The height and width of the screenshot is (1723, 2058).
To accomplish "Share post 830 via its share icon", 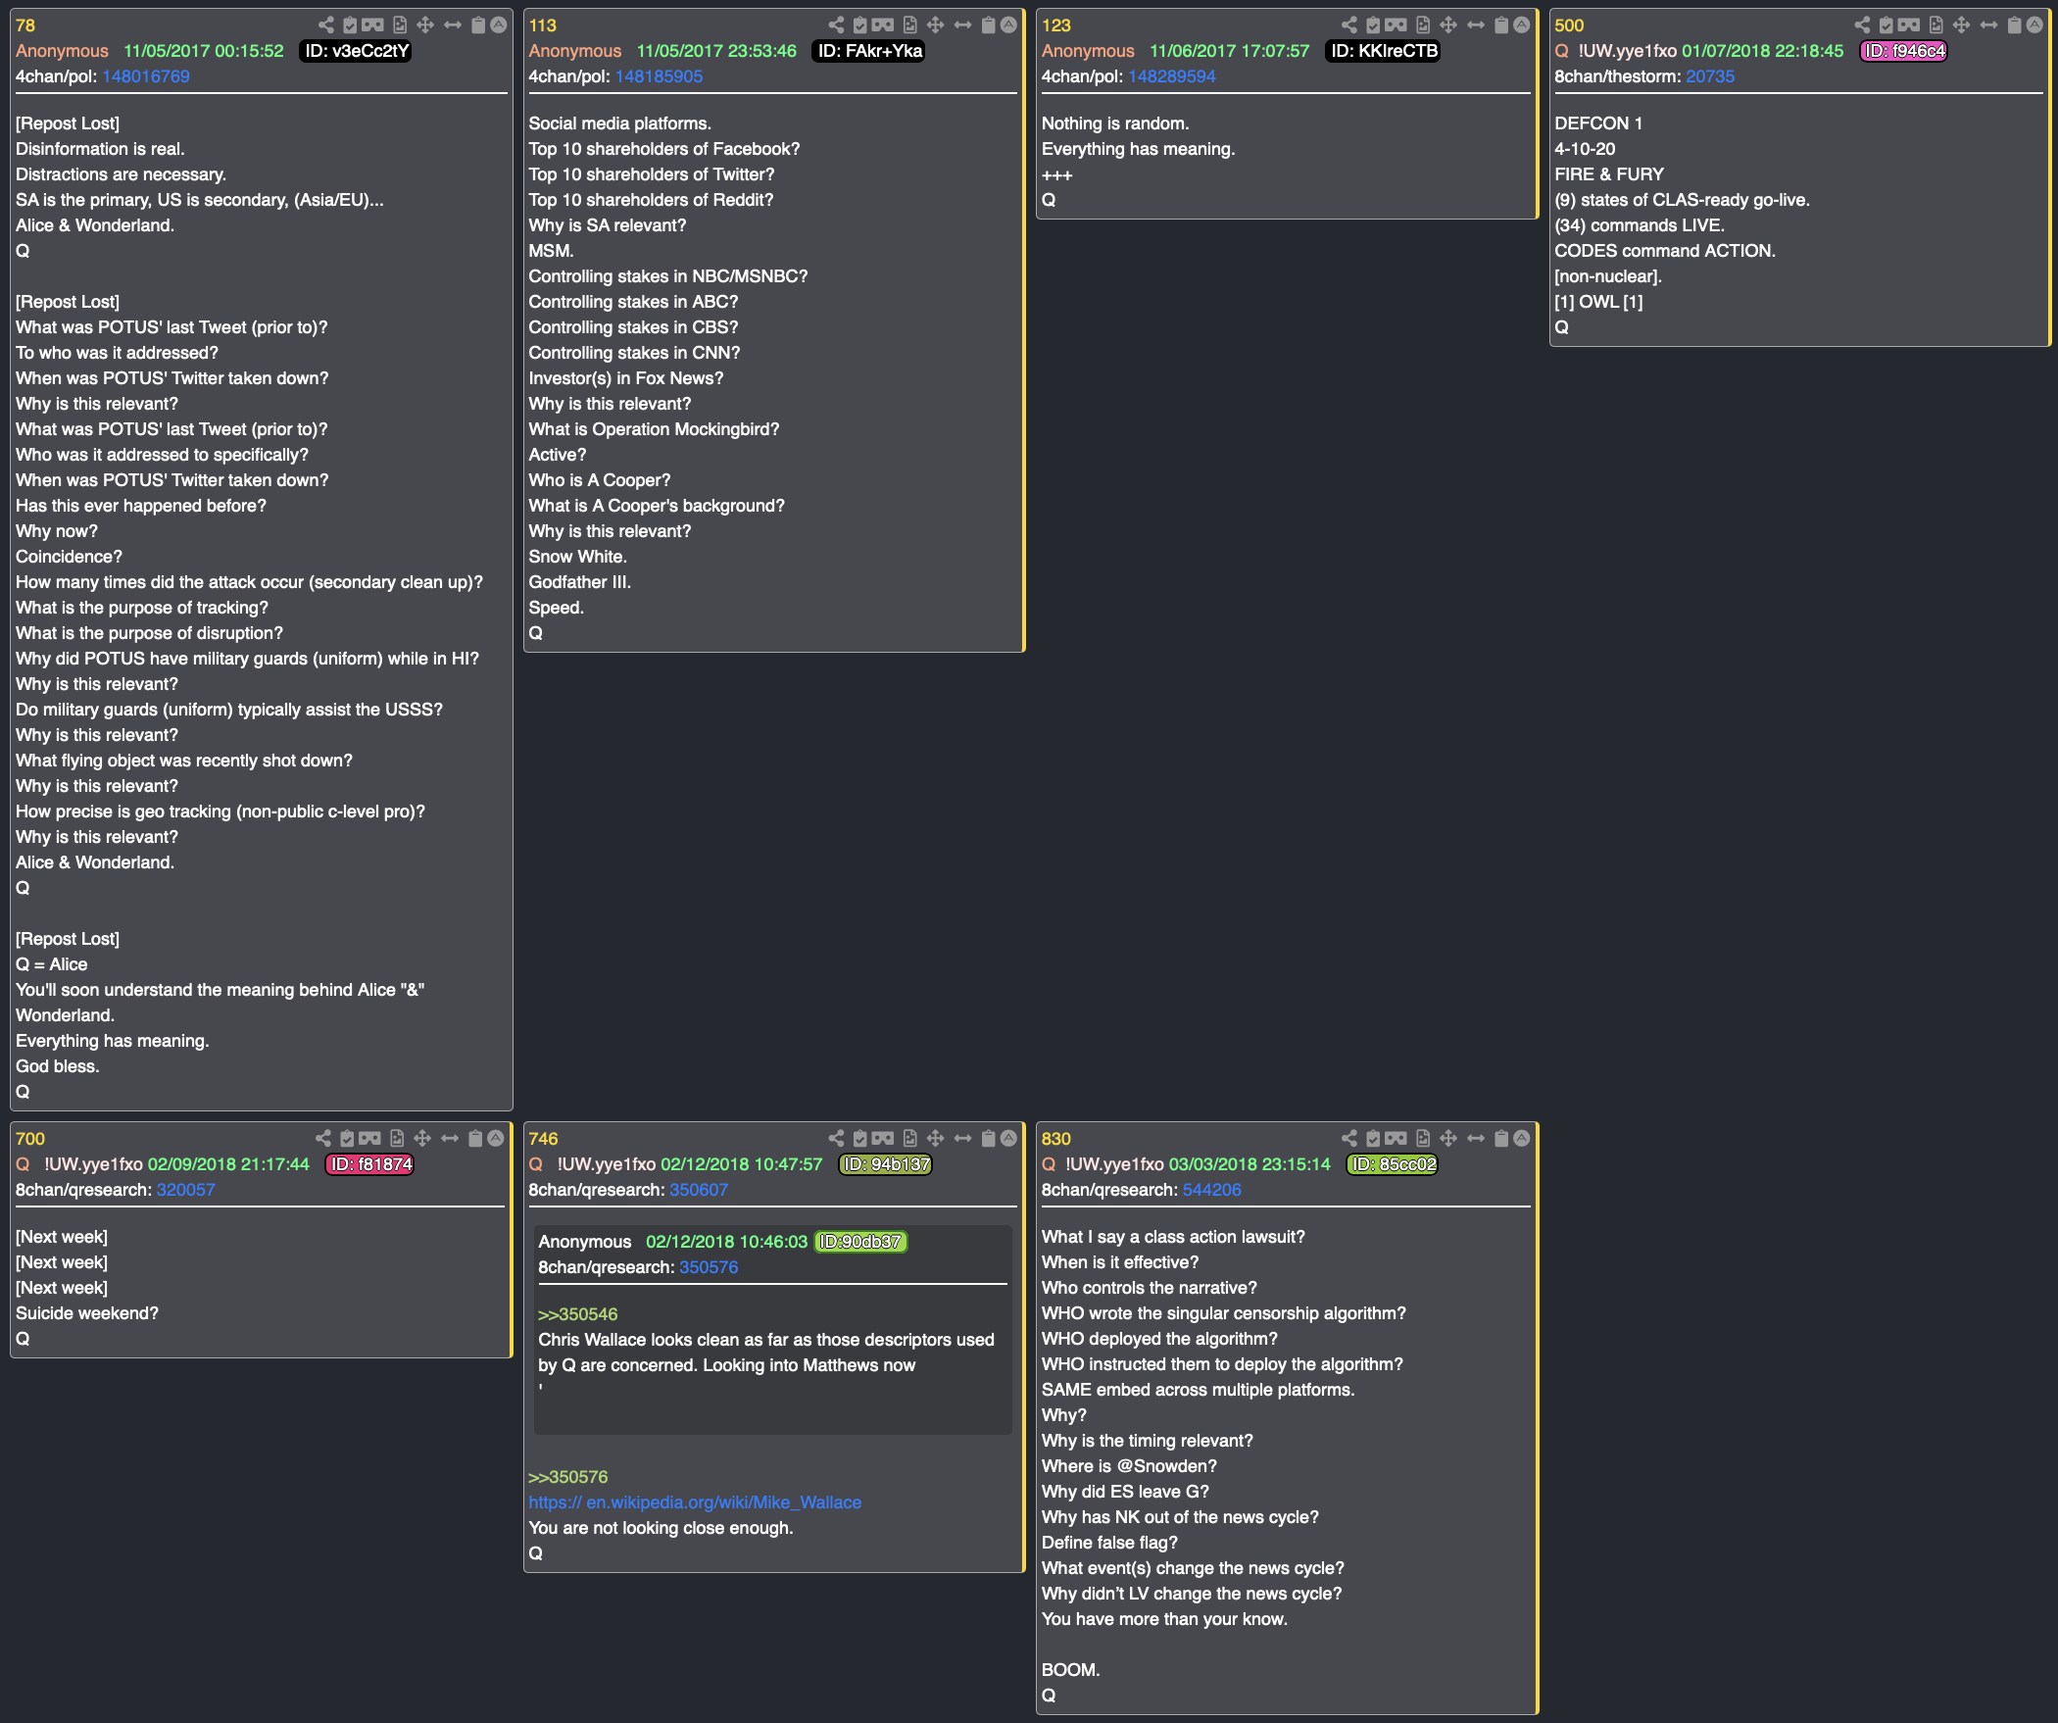I will click(x=1349, y=1138).
